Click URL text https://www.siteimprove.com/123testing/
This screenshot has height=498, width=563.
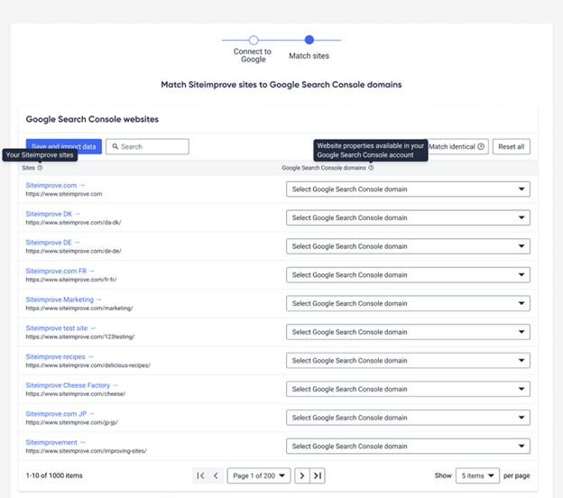coord(80,337)
